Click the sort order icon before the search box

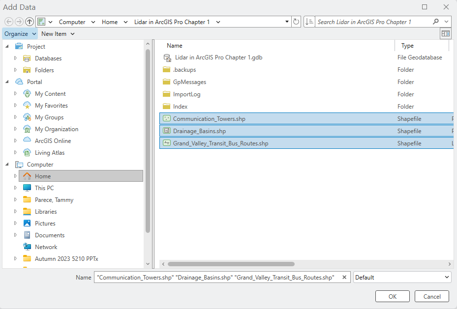coord(308,22)
